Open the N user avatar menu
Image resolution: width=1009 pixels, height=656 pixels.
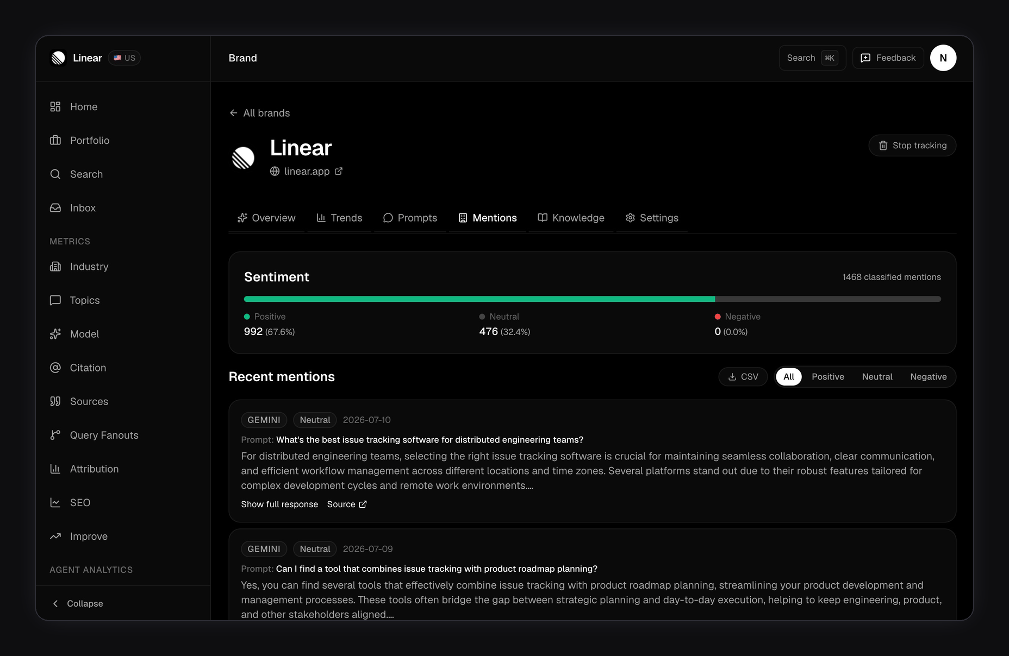pyautogui.click(x=943, y=58)
